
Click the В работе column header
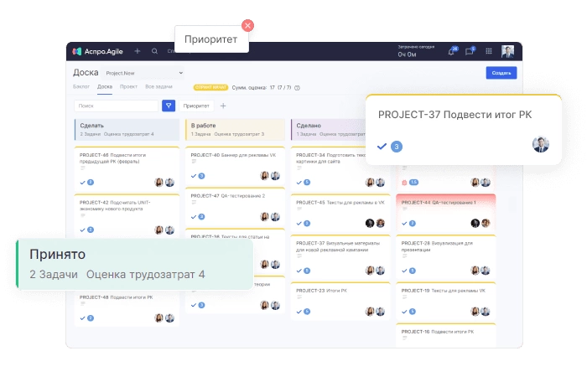235,130
